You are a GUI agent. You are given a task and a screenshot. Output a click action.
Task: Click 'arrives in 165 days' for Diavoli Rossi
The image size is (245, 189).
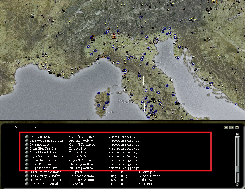[124, 152]
